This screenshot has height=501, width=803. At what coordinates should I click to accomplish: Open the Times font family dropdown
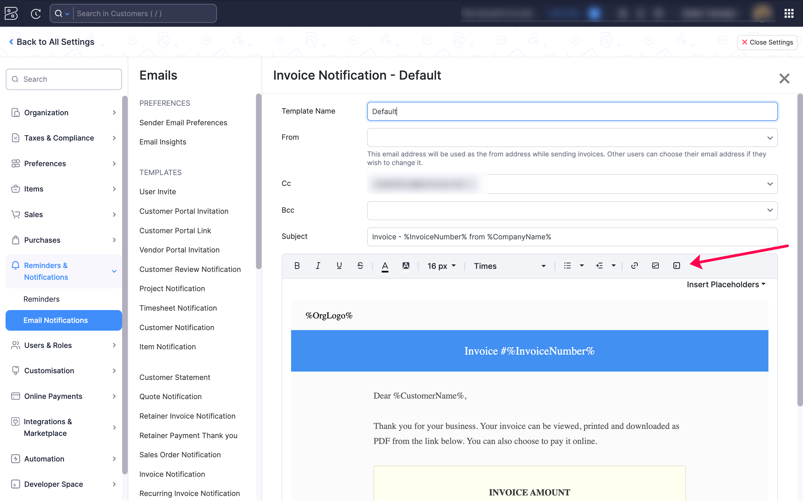(509, 266)
